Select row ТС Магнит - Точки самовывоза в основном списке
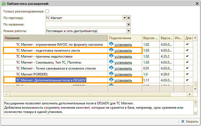Screen dimensions: 201x126 pyautogui.click(x=56, y=68)
